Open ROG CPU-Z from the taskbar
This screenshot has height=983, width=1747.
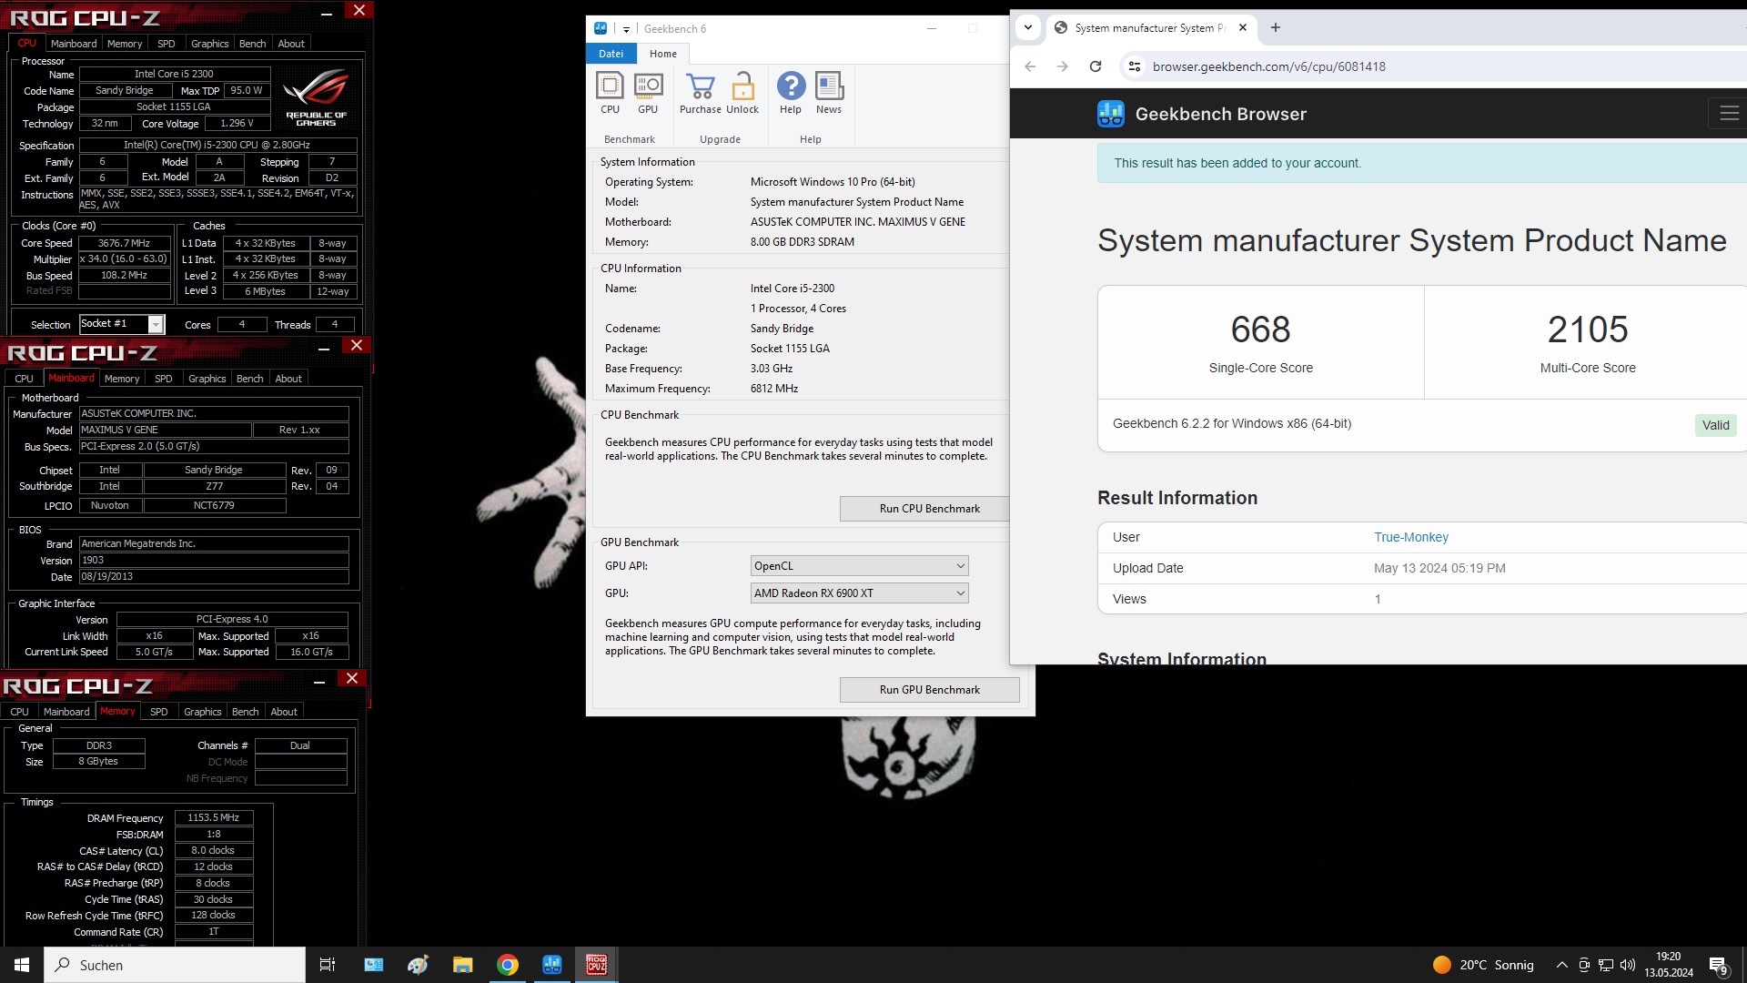coord(597,965)
